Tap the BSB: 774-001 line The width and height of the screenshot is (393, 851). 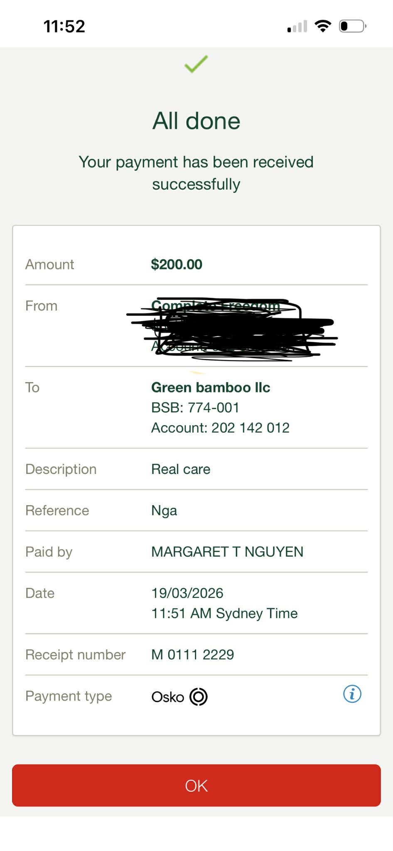(195, 407)
